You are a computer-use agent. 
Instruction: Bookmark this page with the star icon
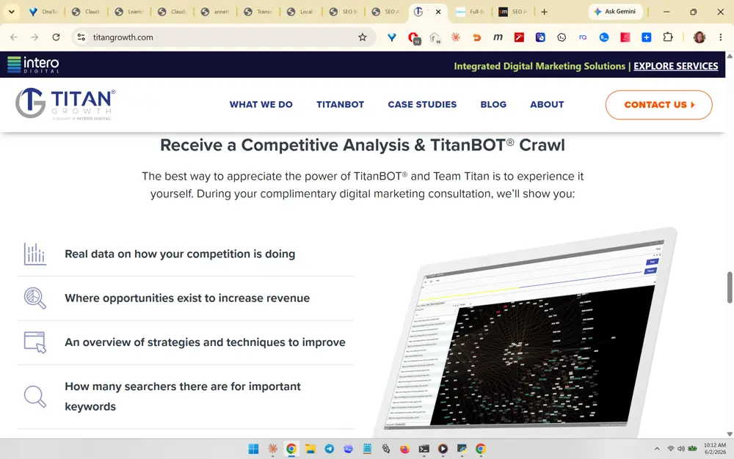[x=363, y=37]
